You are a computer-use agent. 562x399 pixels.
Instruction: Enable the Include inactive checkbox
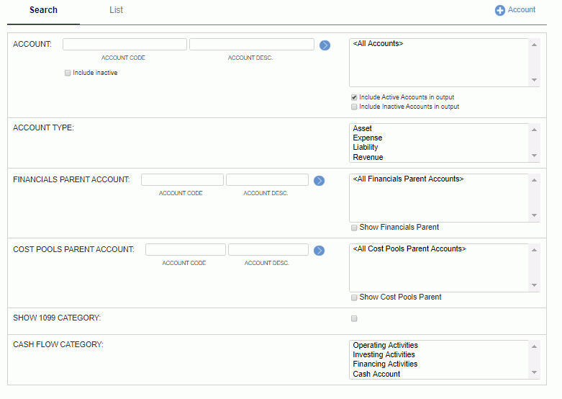pyautogui.click(x=68, y=73)
